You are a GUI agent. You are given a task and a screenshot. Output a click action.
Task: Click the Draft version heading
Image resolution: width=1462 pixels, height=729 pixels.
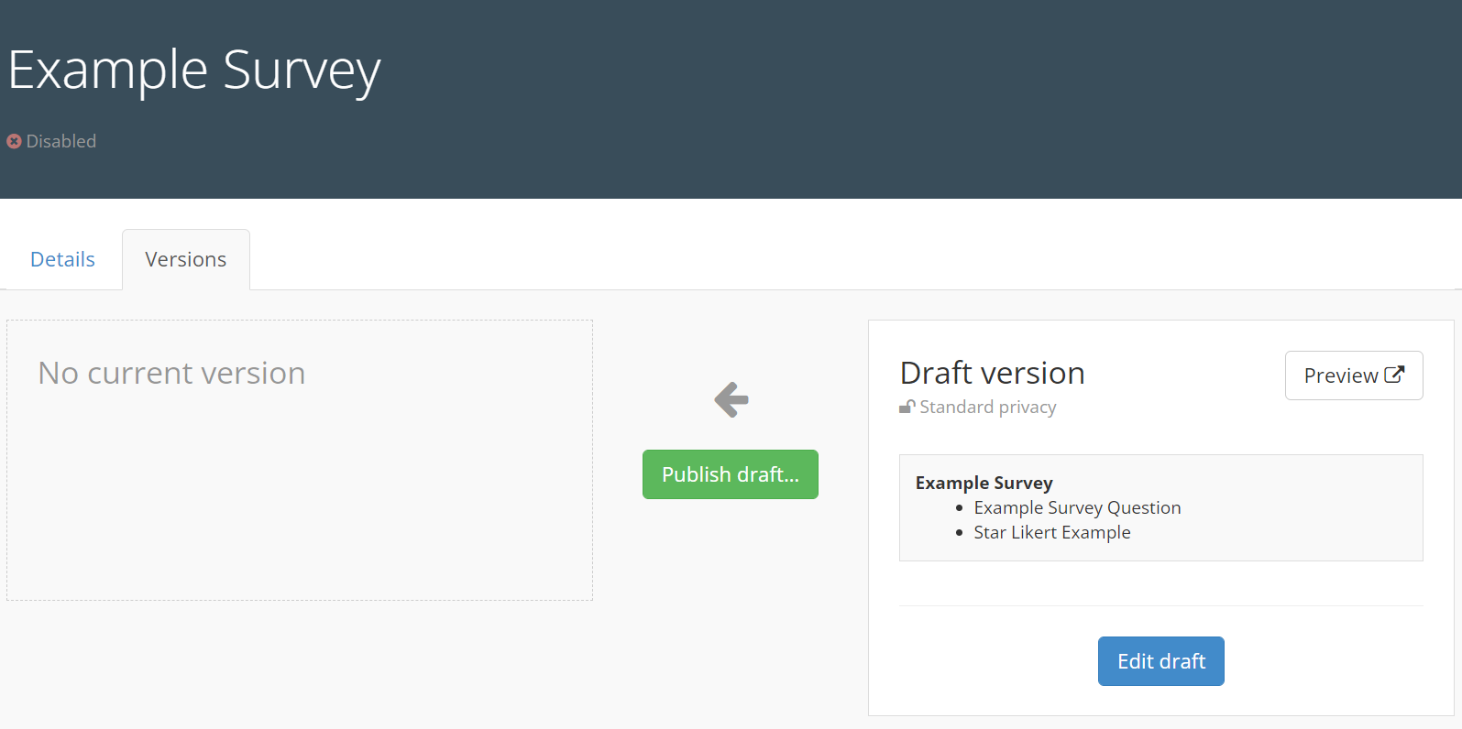992,373
